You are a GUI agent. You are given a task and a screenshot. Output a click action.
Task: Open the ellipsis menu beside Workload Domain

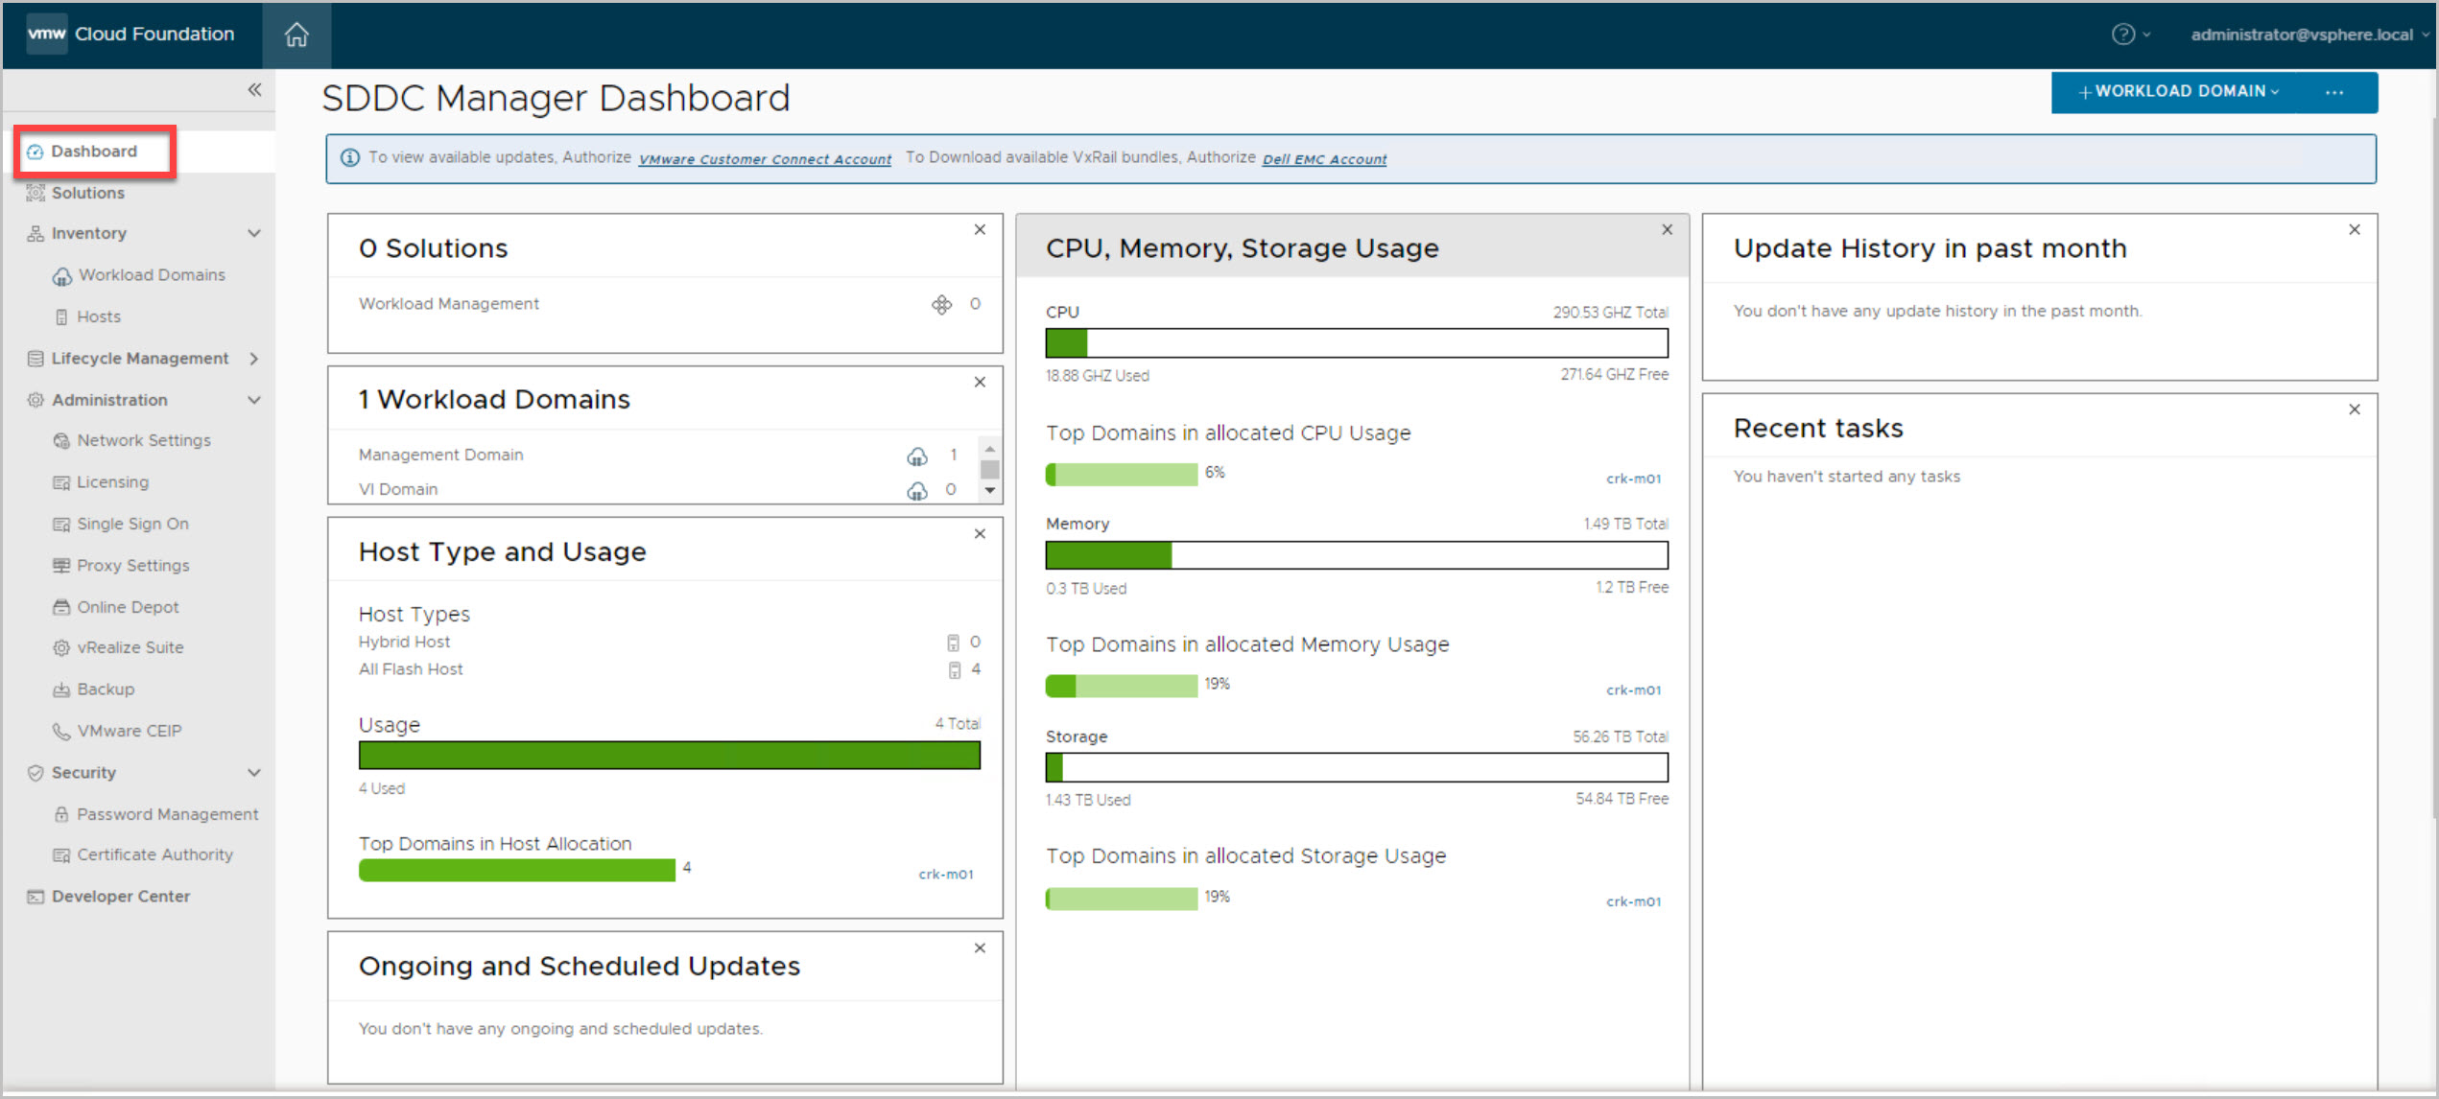point(2334,92)
